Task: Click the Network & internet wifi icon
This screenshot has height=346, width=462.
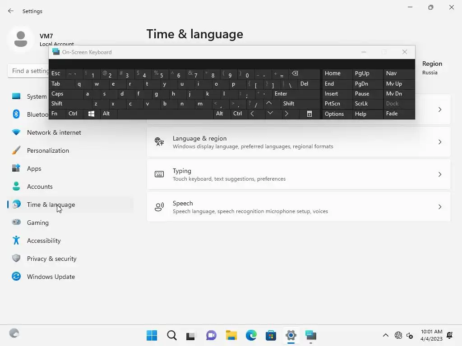Action: (16, 132)
